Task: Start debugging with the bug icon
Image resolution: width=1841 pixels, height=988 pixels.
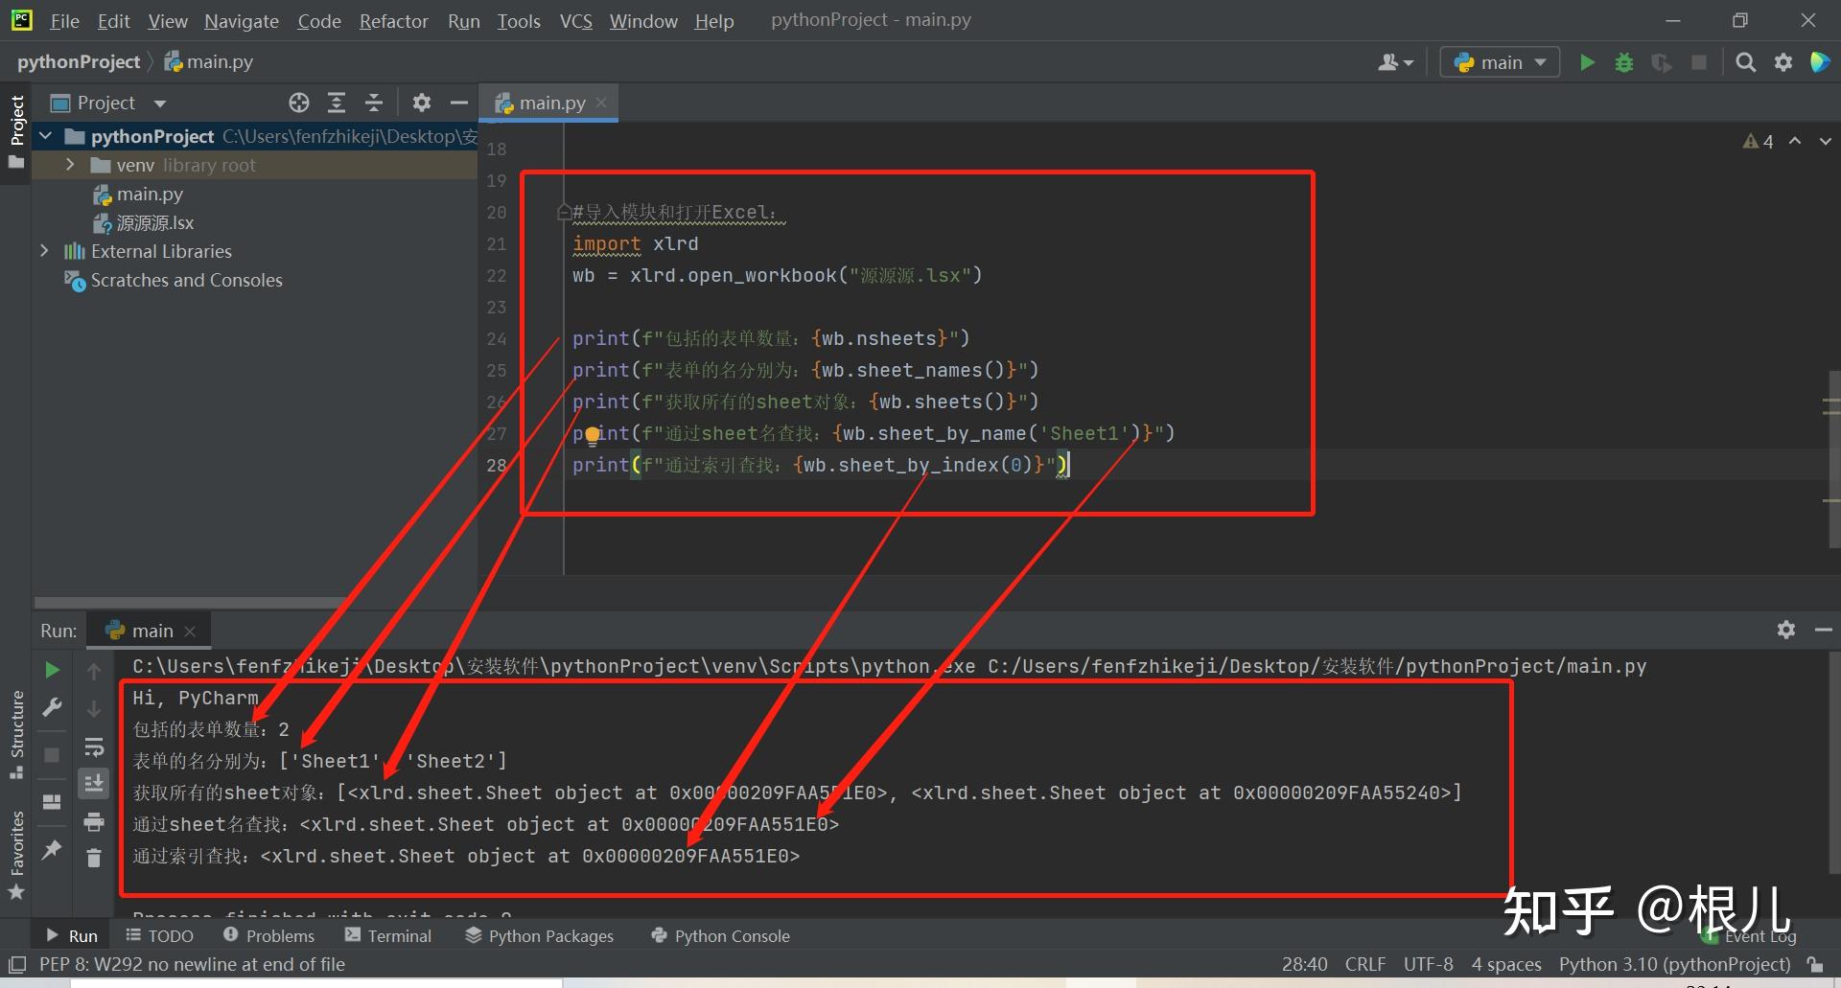Action: pos(1623,61)
